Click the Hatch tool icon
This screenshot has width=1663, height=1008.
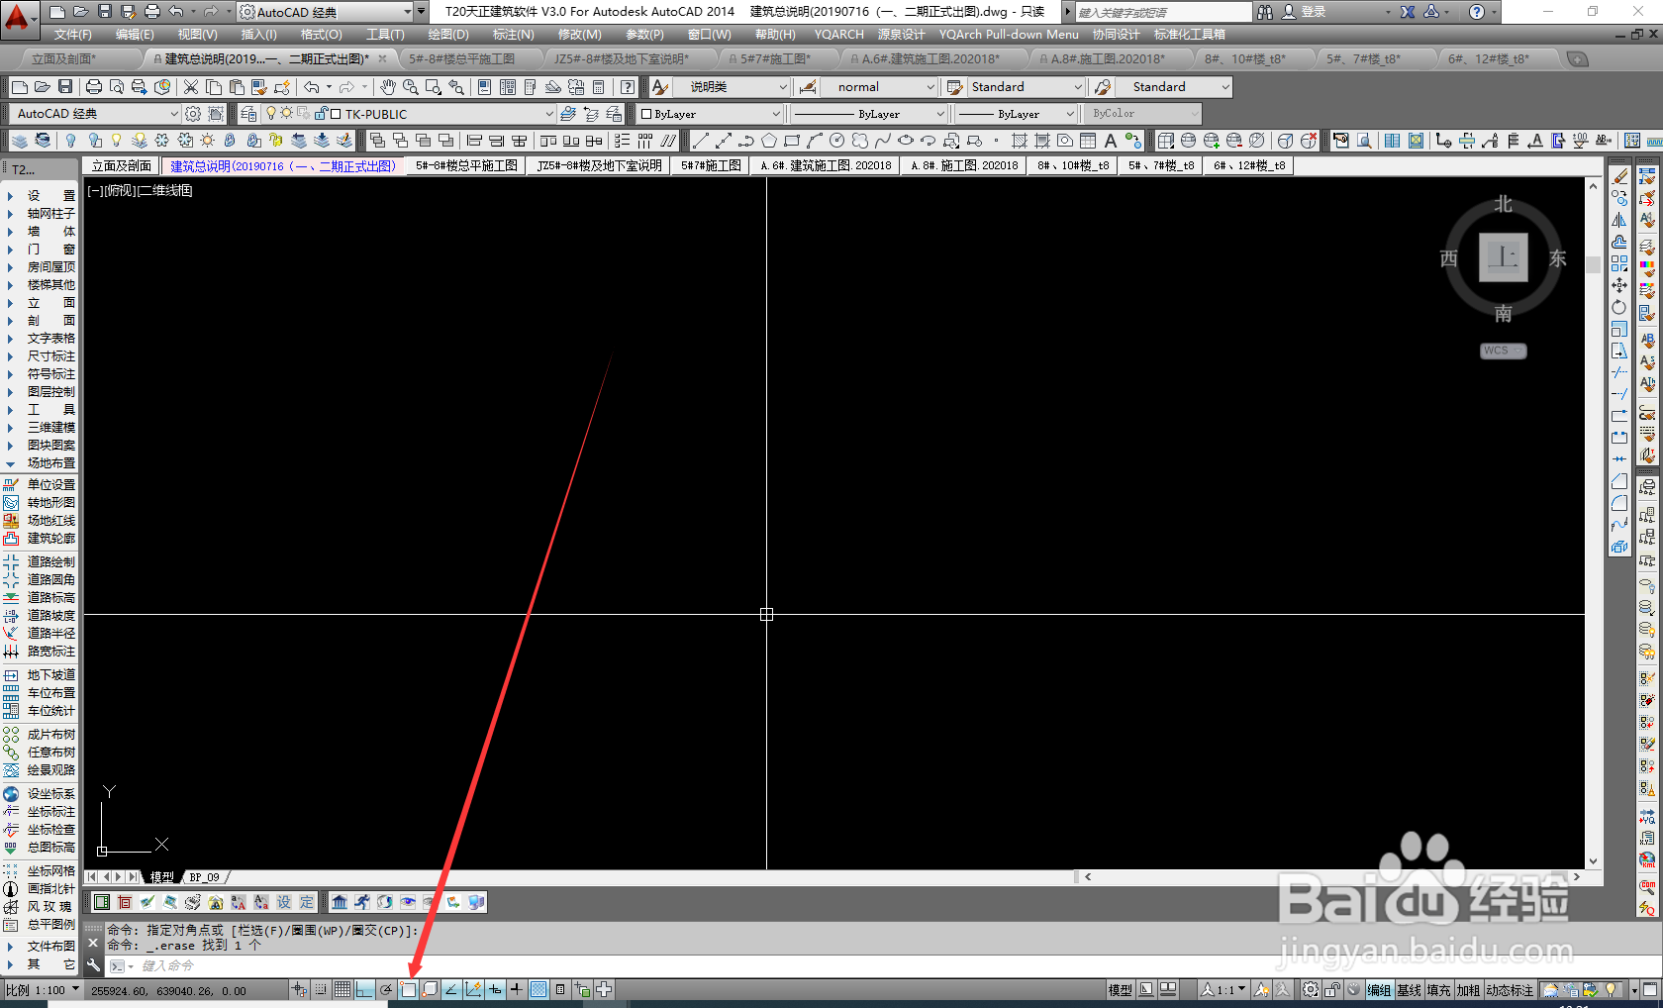pyautogui.click(x=1020, y=141)
